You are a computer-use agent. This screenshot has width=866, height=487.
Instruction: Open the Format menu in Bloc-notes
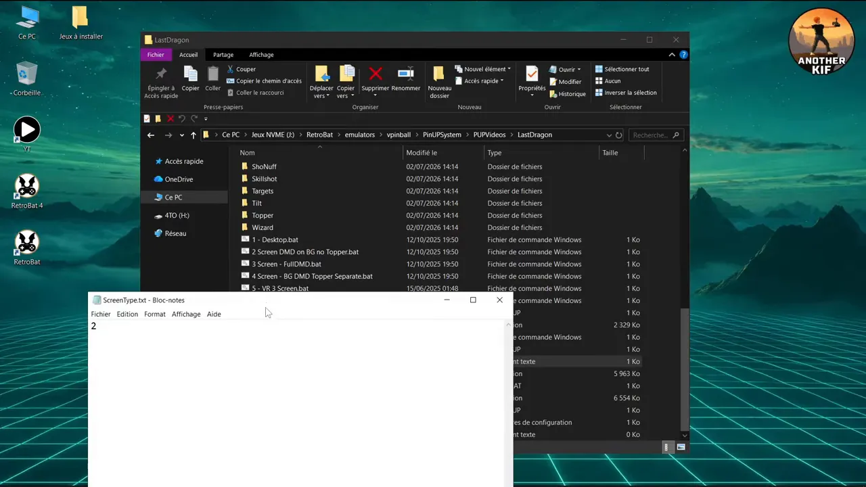click(154, 314)
